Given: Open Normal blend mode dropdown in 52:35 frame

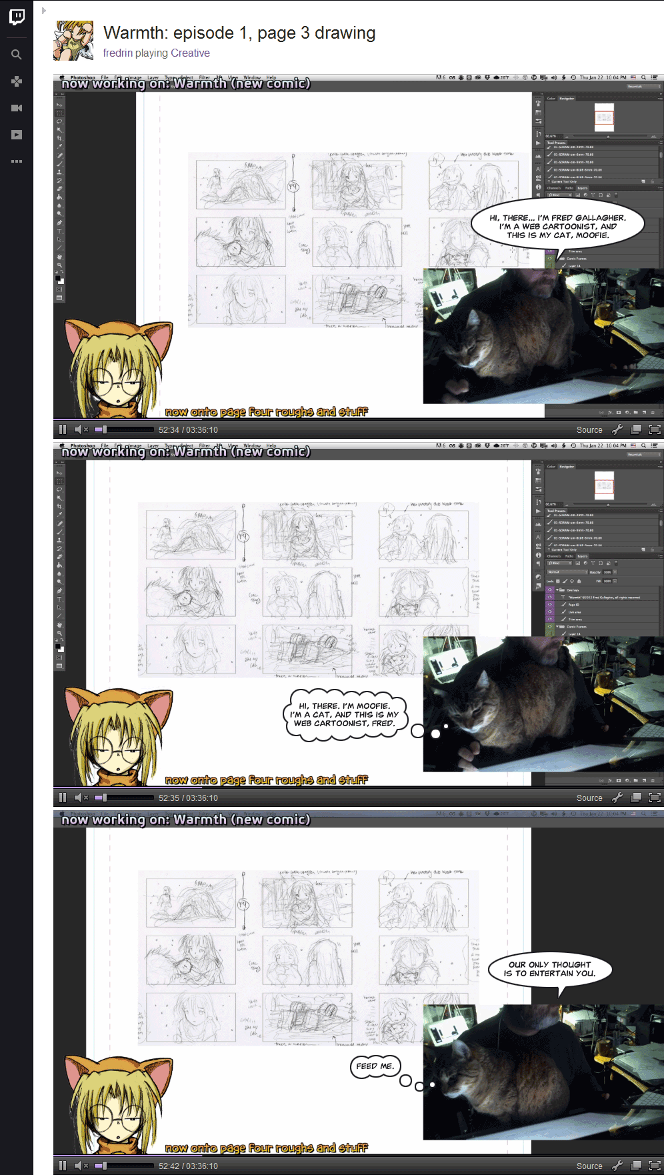Looking at the screenshot, I should 567,572.
